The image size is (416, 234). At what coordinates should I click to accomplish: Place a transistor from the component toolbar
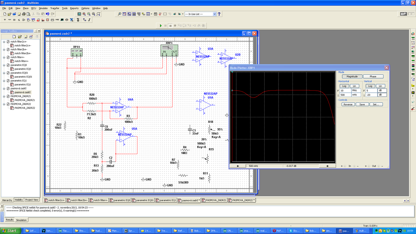pos(19,20)
